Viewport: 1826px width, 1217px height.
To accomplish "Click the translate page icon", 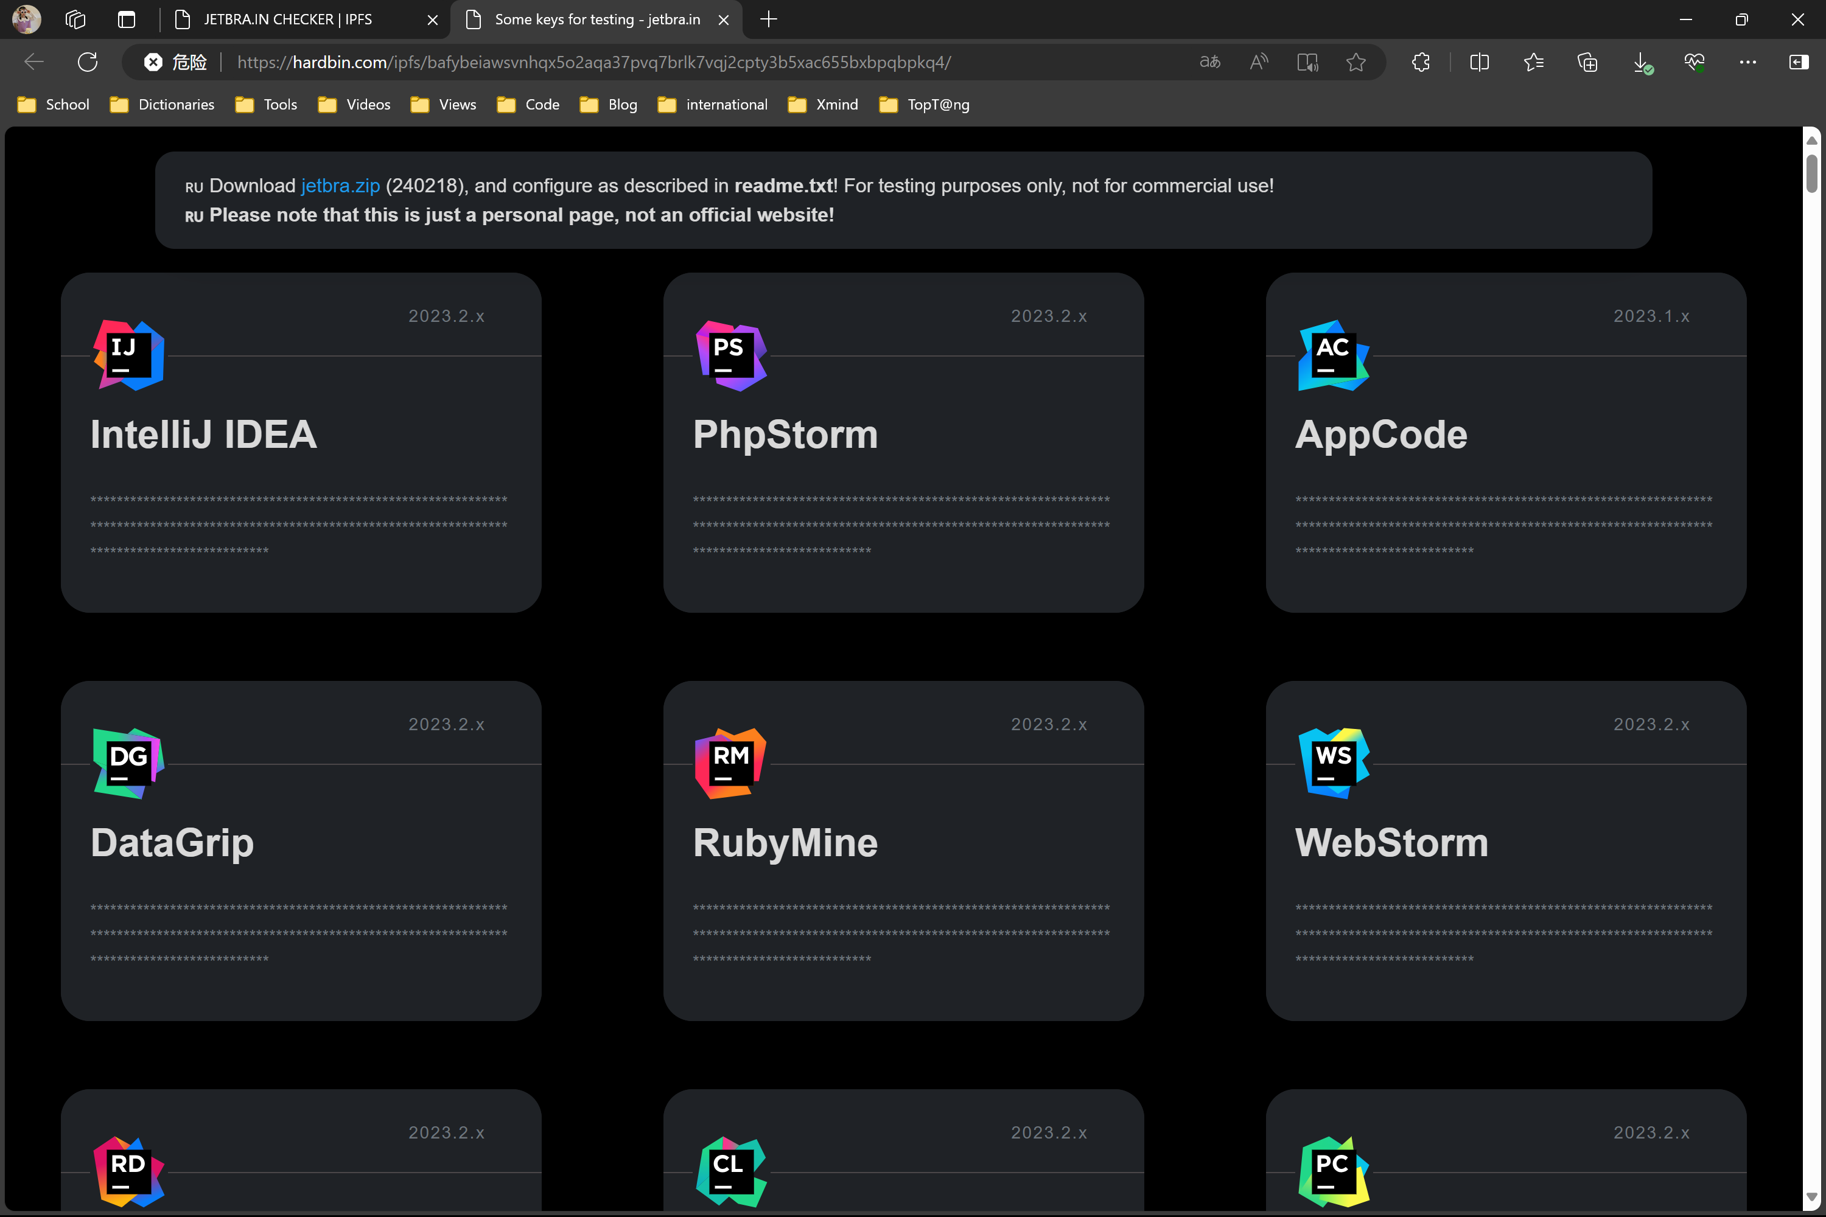I will [1209, 62].
